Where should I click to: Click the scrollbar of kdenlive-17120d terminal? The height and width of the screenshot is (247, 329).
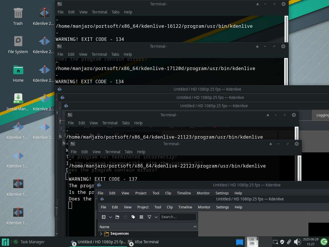pyautogui.click(x=286, y=71)
